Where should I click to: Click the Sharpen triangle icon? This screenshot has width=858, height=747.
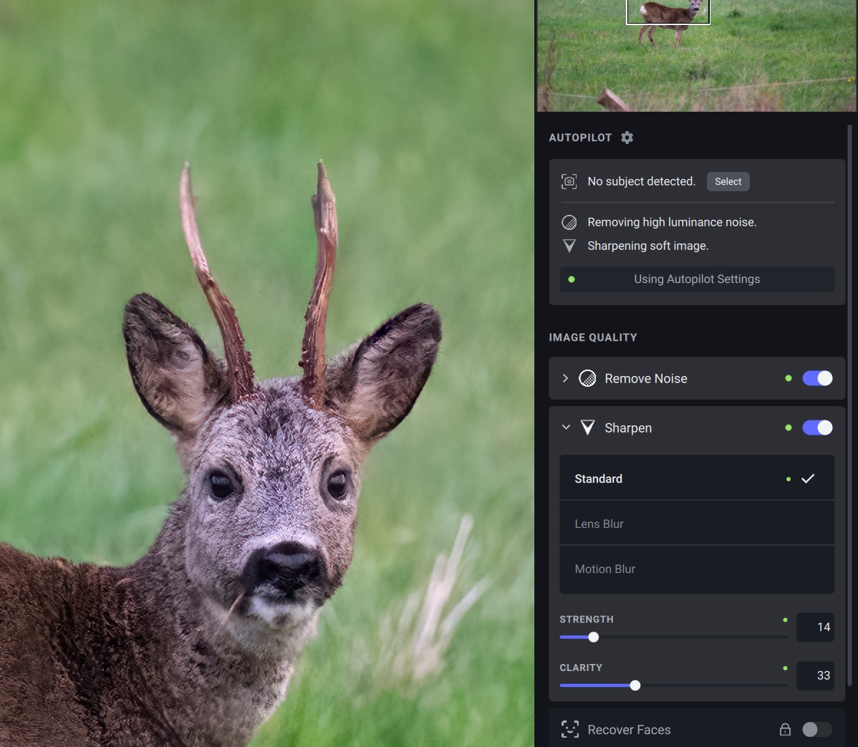coord(587,428)
